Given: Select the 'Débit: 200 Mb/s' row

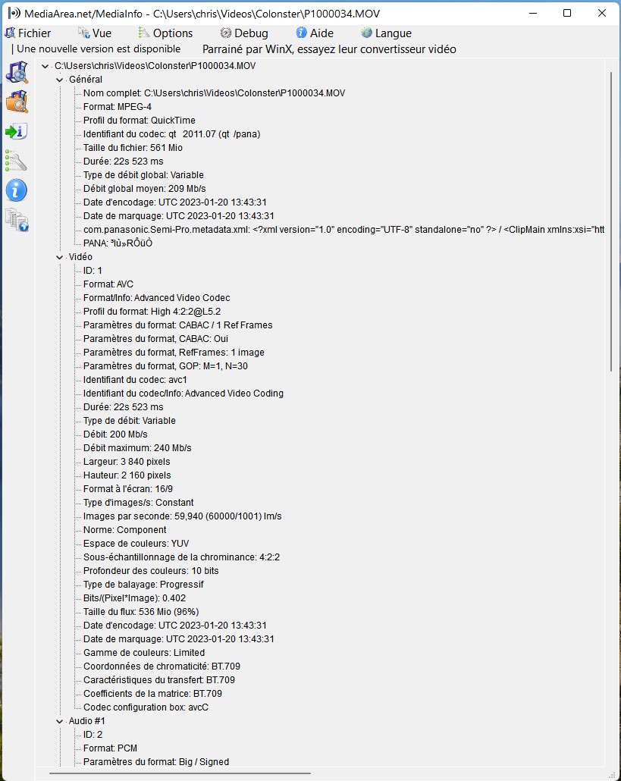Looking at the screenshot, I should point(115,434).
